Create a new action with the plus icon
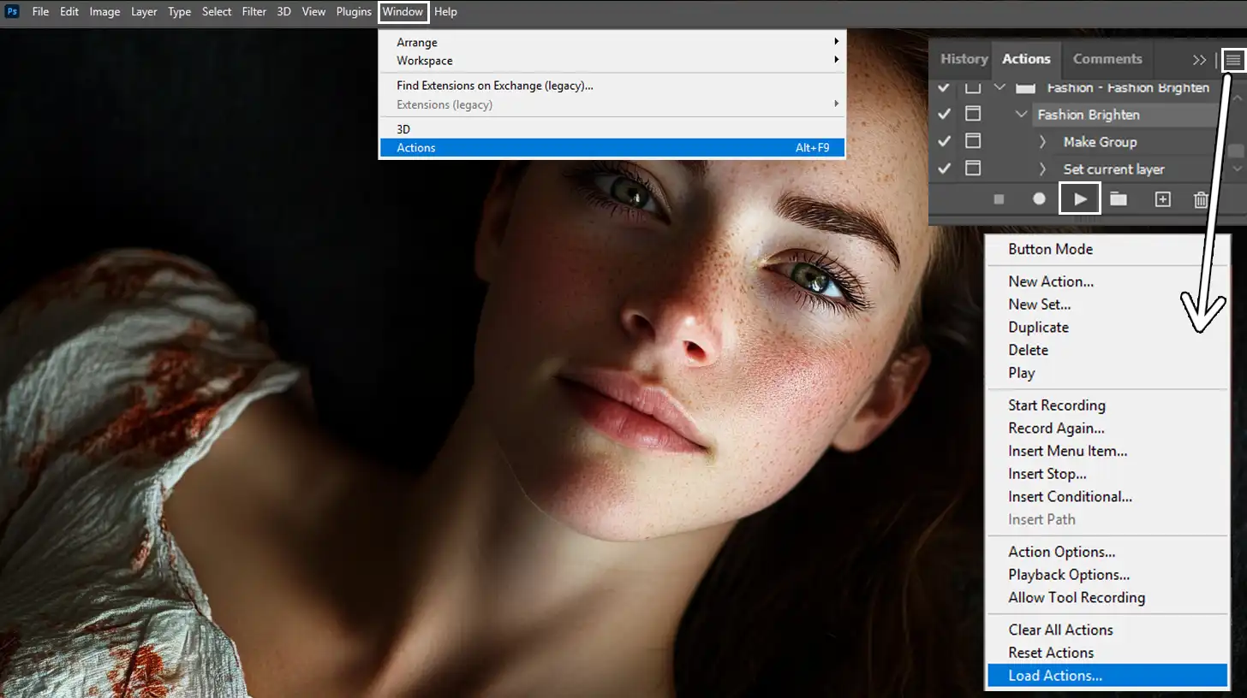The height and width of the screenshot is (698, 1247). tap(1162, 199)
